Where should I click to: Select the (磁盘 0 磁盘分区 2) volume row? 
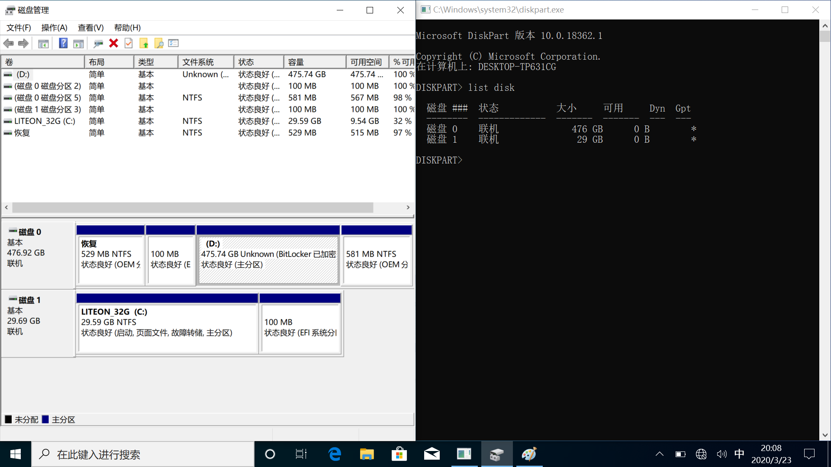208,86
